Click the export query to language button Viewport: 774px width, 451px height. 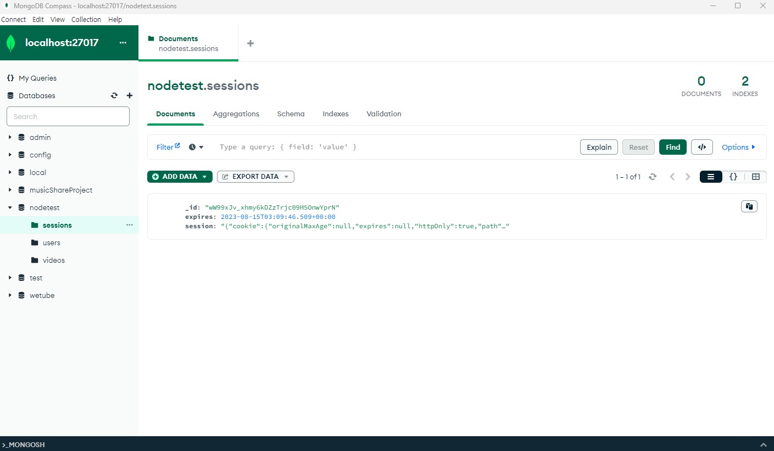pyautogui.click(x=702, y=147)
